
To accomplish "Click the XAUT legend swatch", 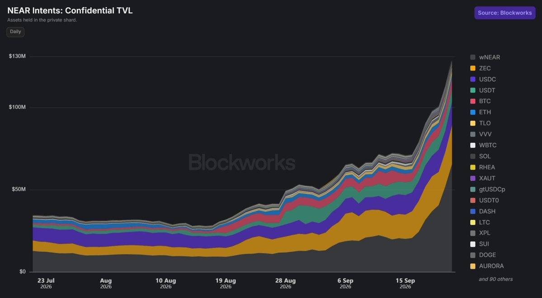I will tap(472, 178).
